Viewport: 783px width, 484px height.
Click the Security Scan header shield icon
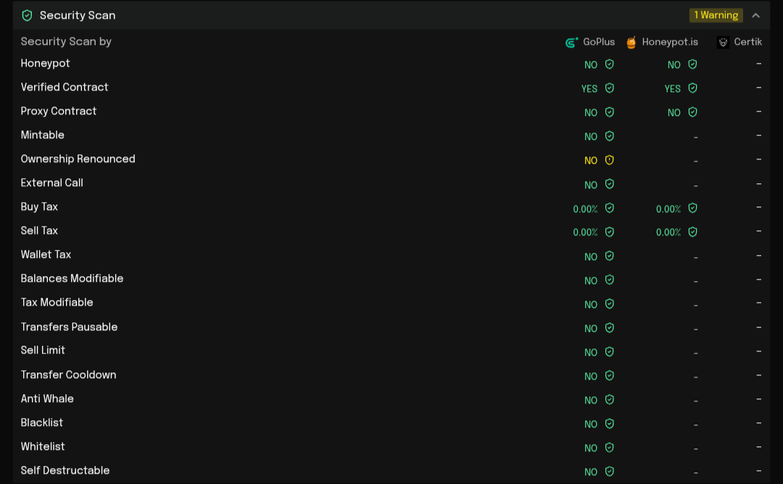point(28,15)
